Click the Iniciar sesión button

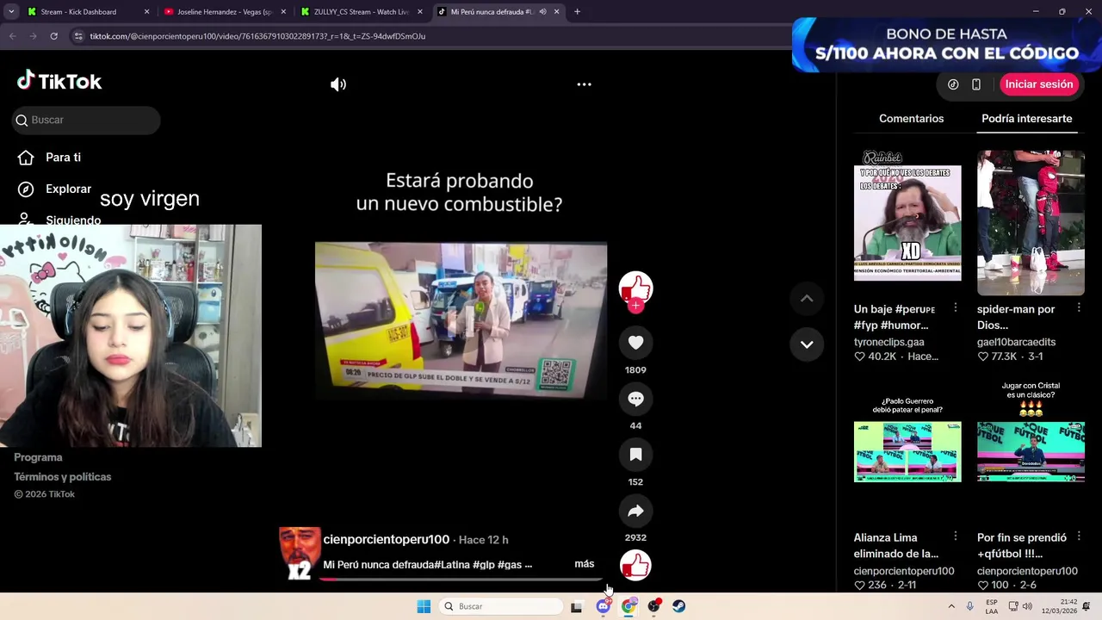[x=1039, y=84]
